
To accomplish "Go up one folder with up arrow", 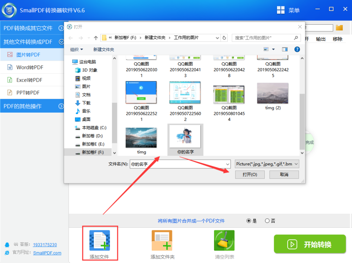I will [x=96, y=38].
